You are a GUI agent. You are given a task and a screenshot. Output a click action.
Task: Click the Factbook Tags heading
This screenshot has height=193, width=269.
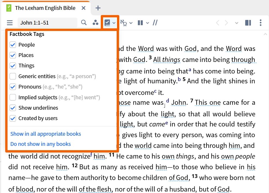[27, 34]
